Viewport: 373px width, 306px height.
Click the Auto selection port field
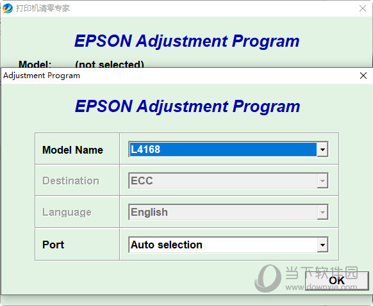228,245
